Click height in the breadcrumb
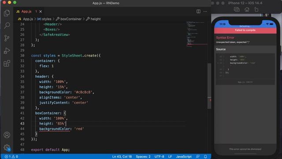The image size is (282, 159). click(96, 19)
